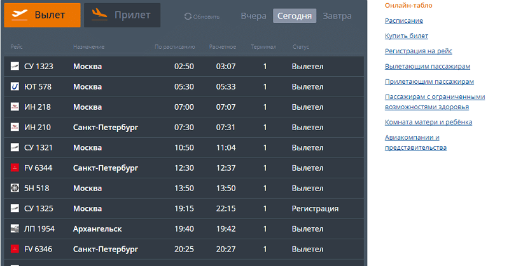Open the Купить билет link

coord(407,36)
